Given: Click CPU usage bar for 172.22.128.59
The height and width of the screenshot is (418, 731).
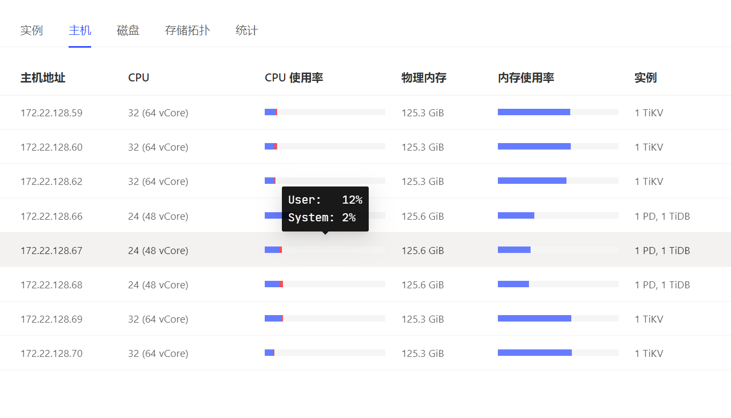Looking at the screenshot, I should [x=325, y=112].
